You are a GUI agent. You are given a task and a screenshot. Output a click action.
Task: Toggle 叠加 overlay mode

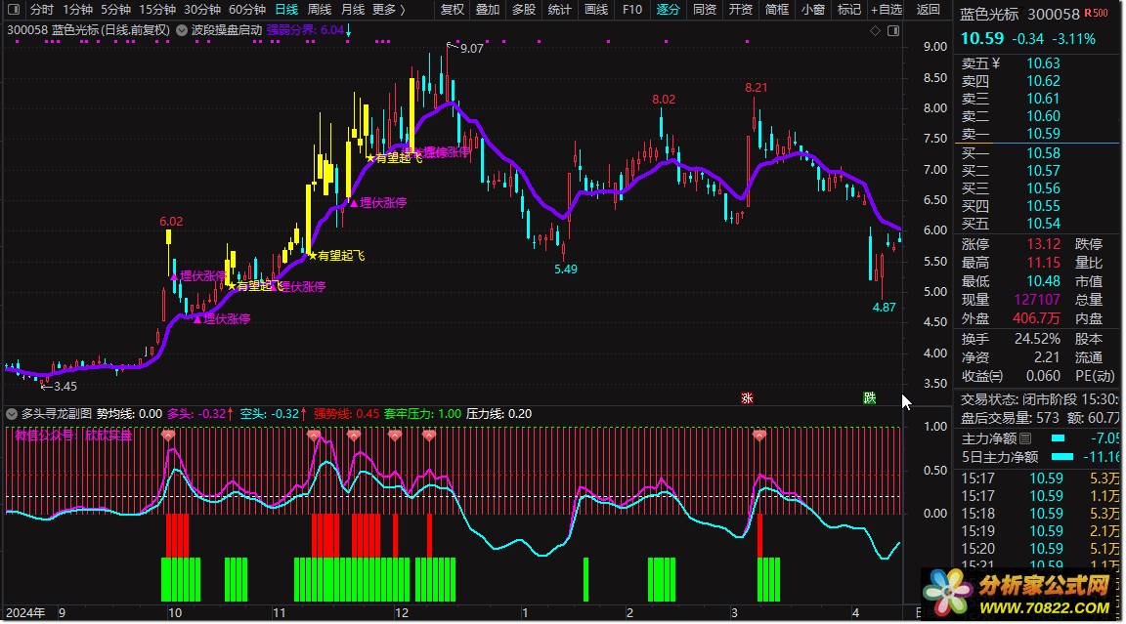[x=487, y=10]
